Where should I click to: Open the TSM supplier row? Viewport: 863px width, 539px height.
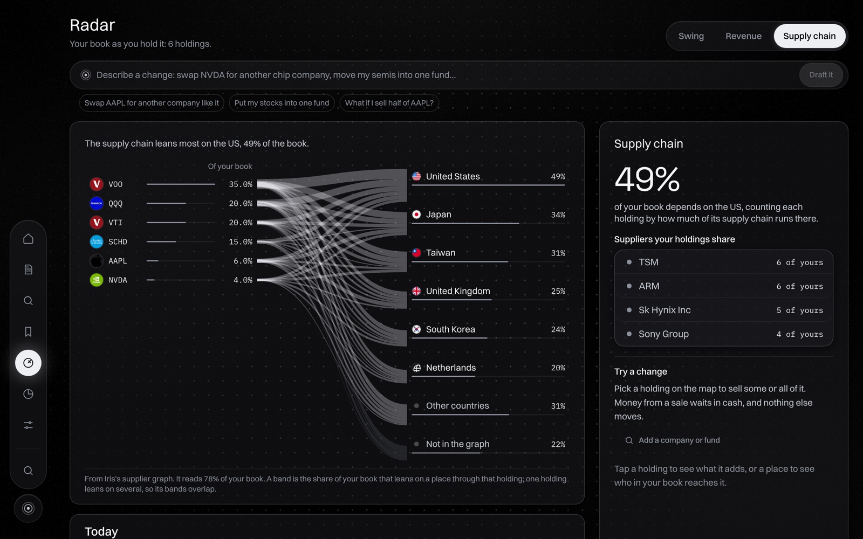tap(723, 262)
